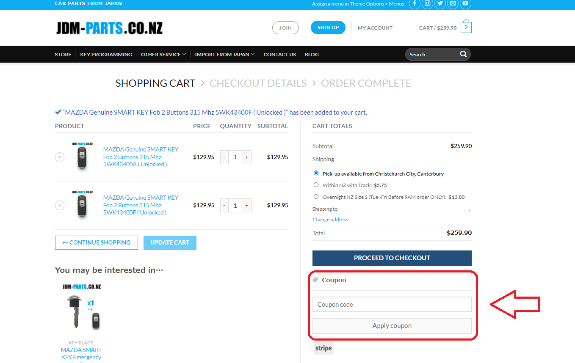Click the email envelope icon

(x=453, y=4)
